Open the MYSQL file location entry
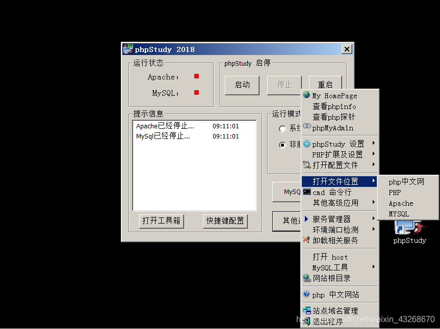 tap(408, 214)
